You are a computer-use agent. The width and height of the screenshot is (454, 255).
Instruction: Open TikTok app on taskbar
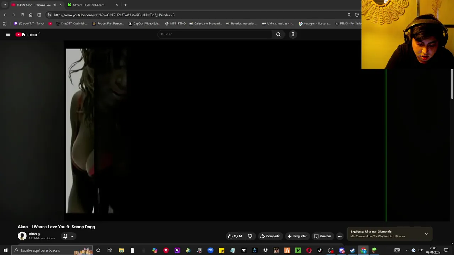[320, 250]
